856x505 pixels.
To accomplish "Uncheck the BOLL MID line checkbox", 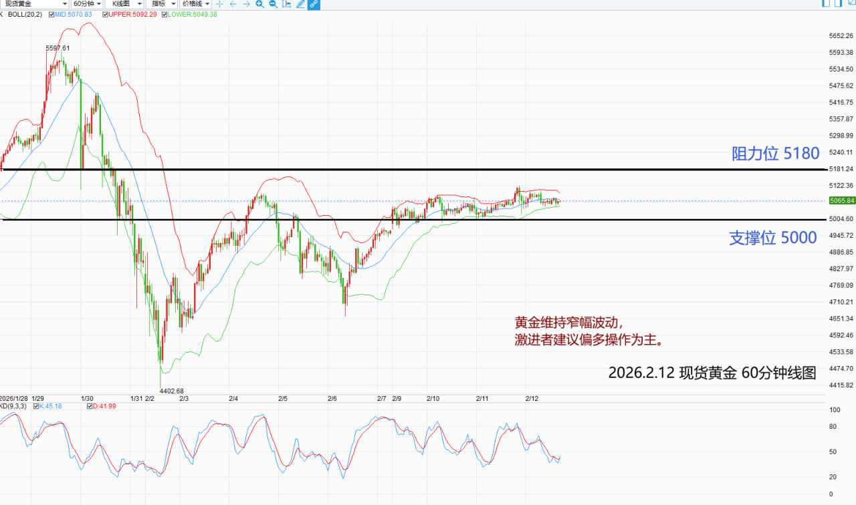I will tap(51, 14).
